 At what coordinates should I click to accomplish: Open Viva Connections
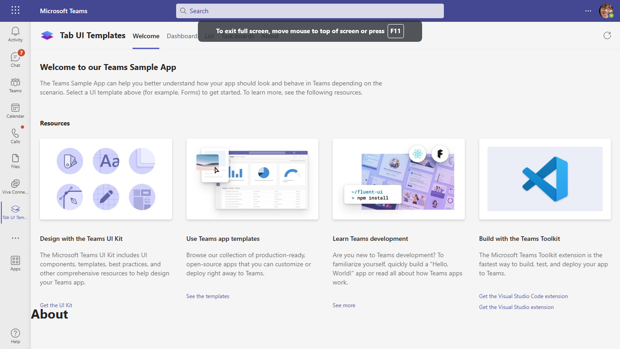tap(15, 186)
